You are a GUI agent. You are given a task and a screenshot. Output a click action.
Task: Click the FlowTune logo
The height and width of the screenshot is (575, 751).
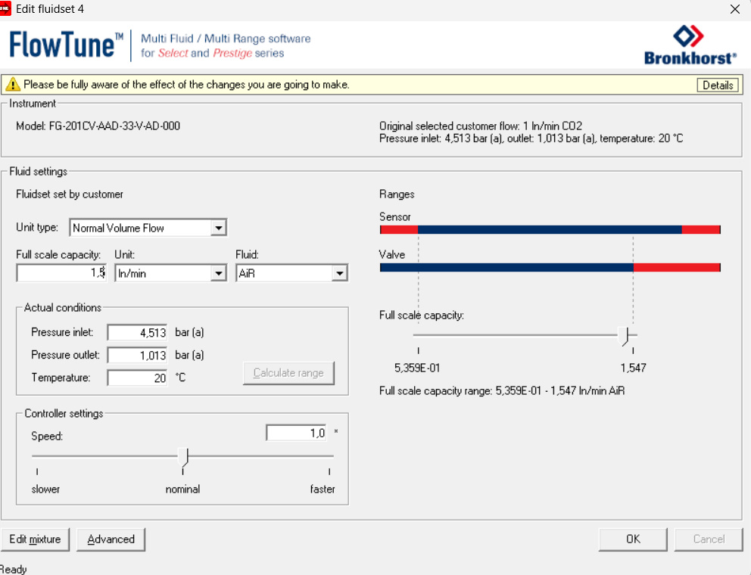(66, 45)
